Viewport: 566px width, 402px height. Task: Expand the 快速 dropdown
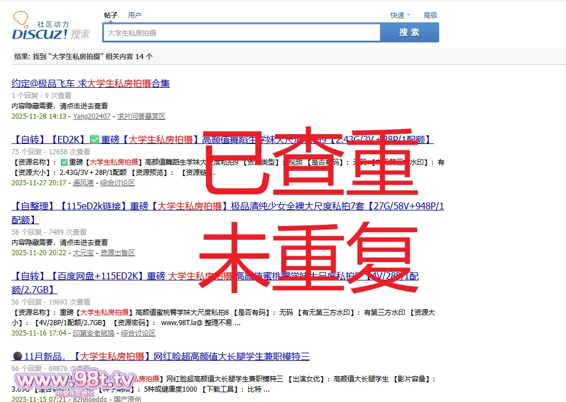400,15
